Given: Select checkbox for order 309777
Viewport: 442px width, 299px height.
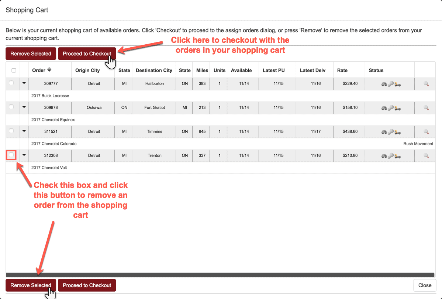Looking at the screenshot, I should (x=11, y=83).
